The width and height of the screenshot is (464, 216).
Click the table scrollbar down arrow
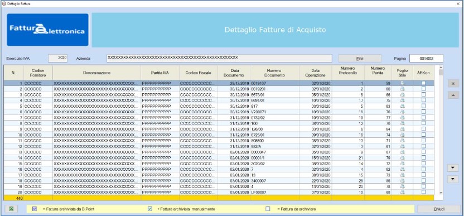[x=441, y=193]
